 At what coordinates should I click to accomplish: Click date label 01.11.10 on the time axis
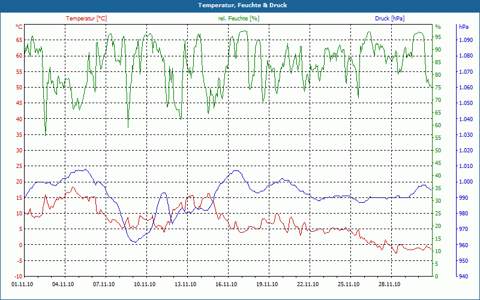pos(22,284)
